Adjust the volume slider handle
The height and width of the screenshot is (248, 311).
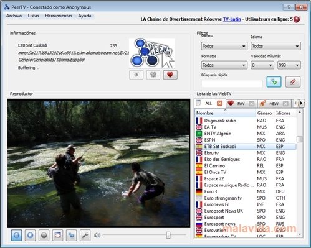(168, 235)
